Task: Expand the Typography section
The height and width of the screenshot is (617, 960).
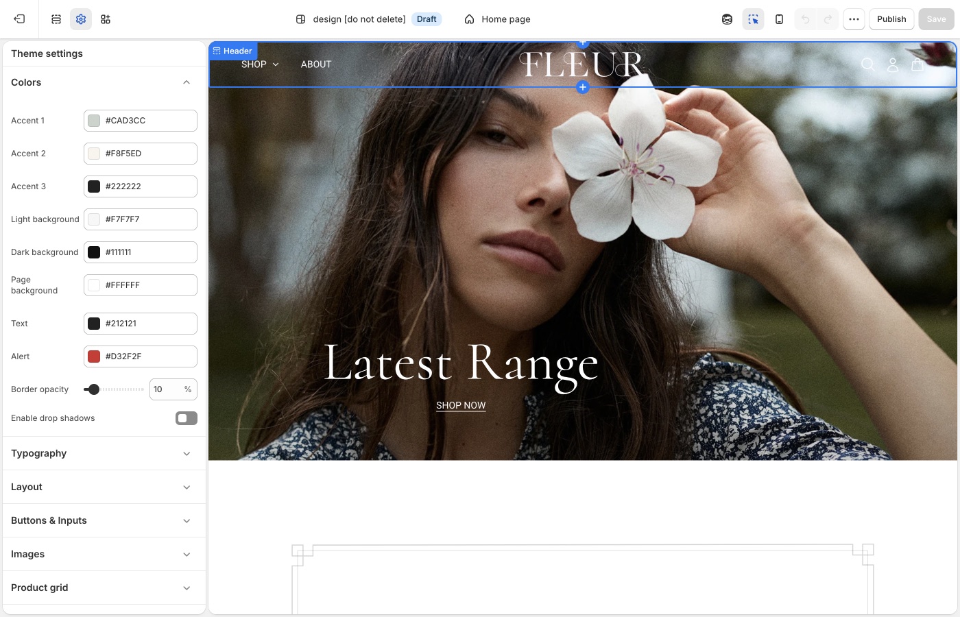Action: pos(104,453)
